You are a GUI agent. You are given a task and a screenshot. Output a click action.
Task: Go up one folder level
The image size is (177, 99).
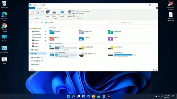pos(42,23)
